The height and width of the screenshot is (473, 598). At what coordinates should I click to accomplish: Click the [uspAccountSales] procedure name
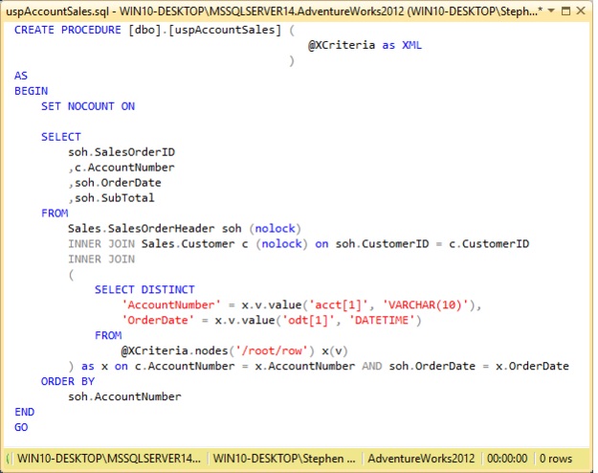tap(225, 30)
